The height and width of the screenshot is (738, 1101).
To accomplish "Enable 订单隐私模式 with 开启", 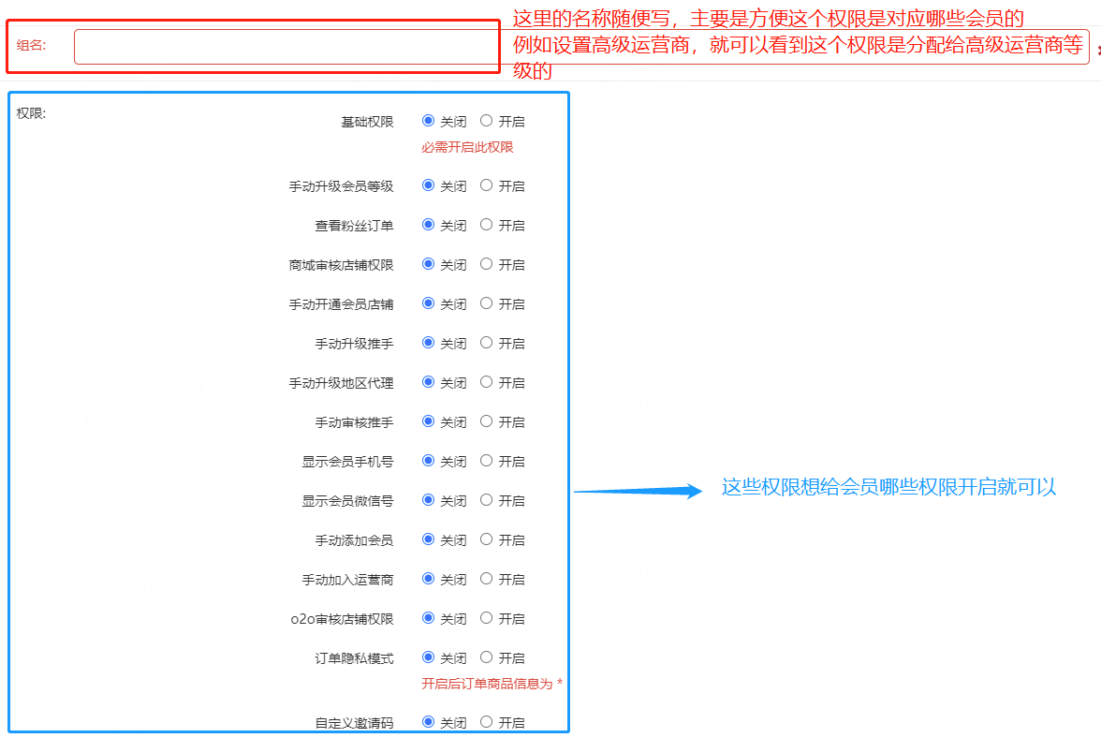I will tap(486, 657).
